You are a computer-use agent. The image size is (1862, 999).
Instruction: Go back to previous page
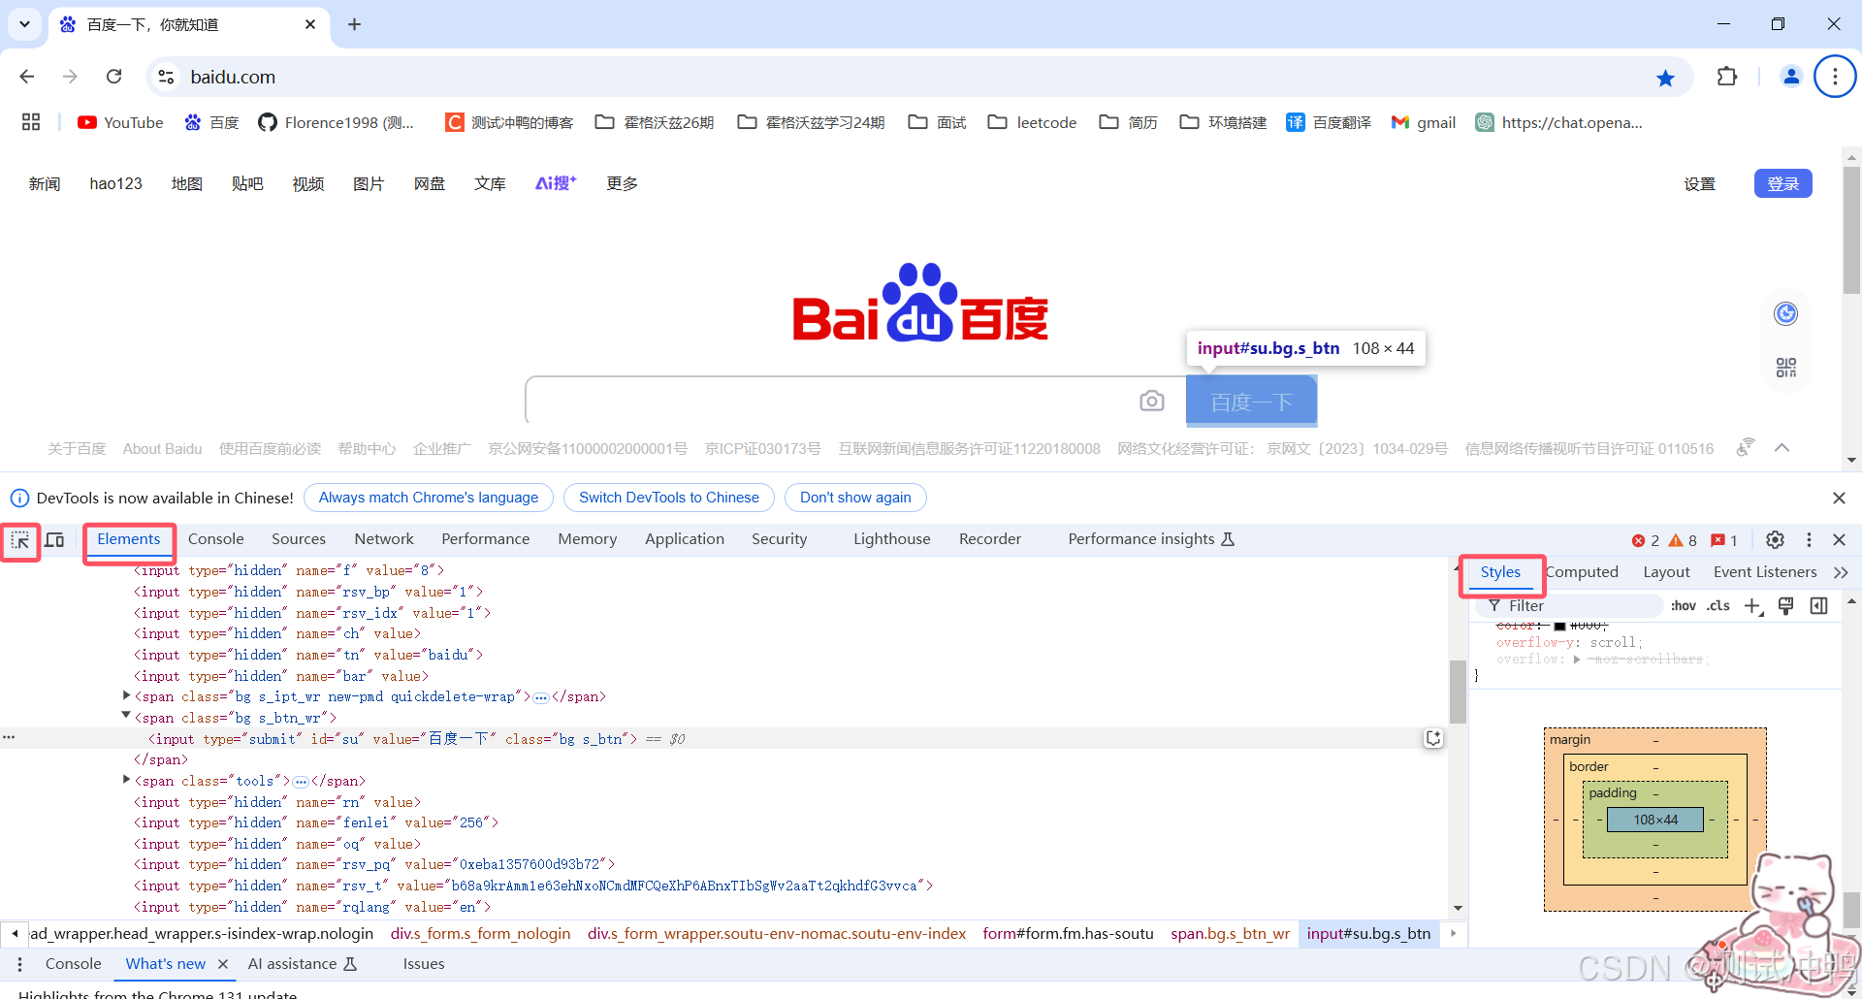[x=27, y=77]
